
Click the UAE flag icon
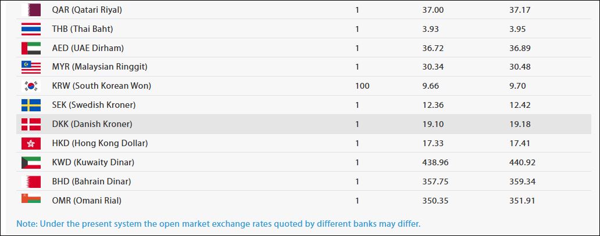coord(31,48)
